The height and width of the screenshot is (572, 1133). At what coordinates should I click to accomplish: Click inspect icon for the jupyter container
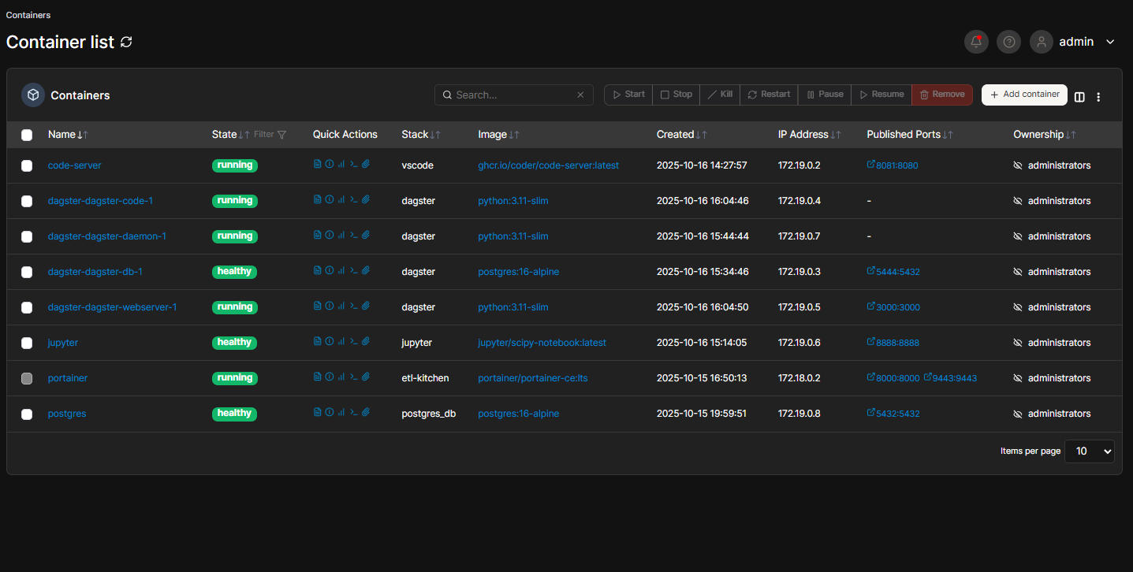coord(330,342)
